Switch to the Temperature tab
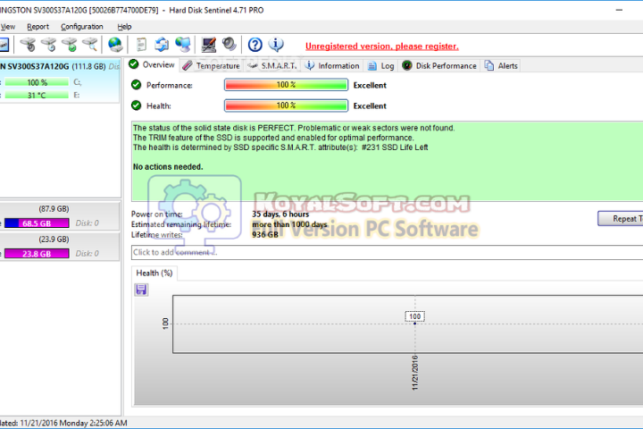This screenshot has width=643, height=429. [x=212, y=65]
